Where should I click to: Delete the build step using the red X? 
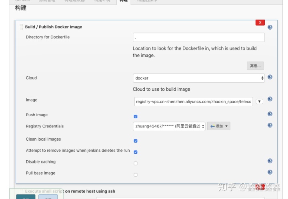[x=260, y=22]
